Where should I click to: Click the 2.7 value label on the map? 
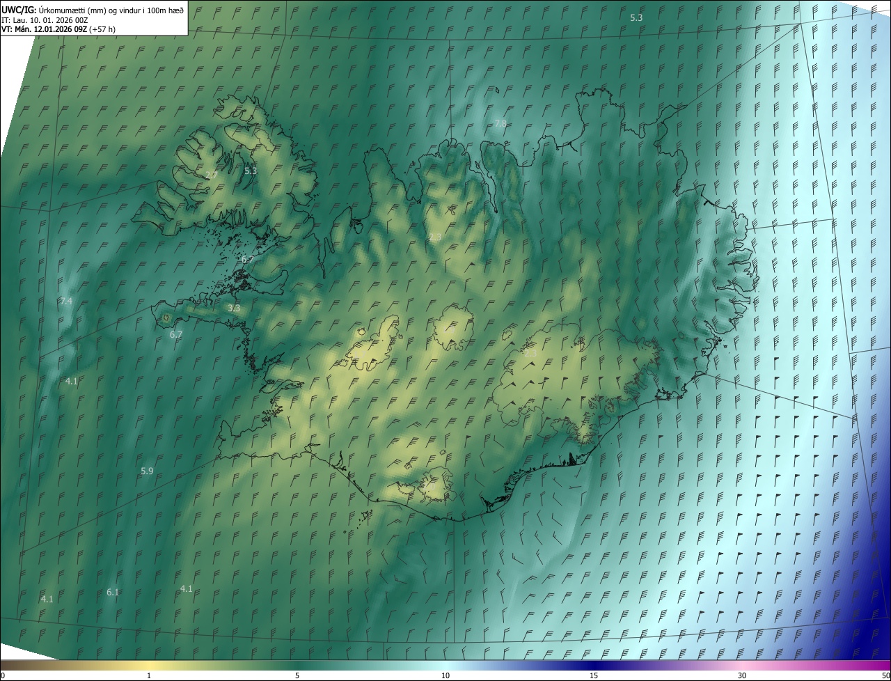(212, 175)
